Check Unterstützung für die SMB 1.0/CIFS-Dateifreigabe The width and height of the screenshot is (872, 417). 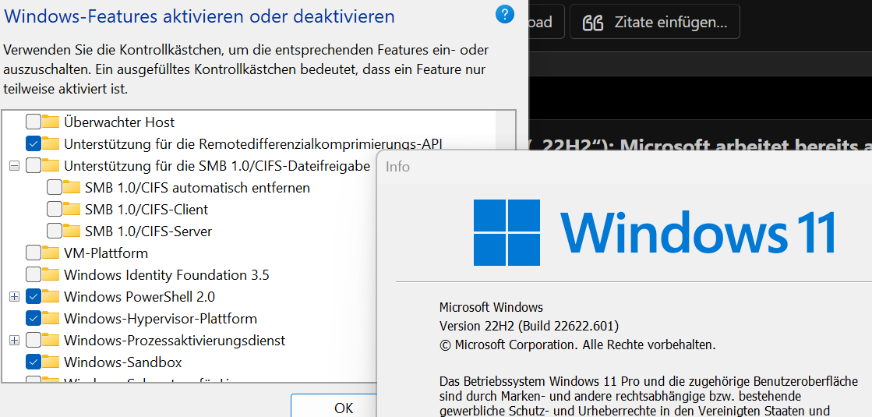tap(34, 166)
